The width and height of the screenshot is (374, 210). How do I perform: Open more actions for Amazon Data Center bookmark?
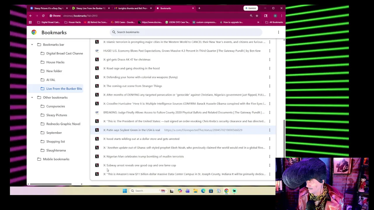pos(270,174)
